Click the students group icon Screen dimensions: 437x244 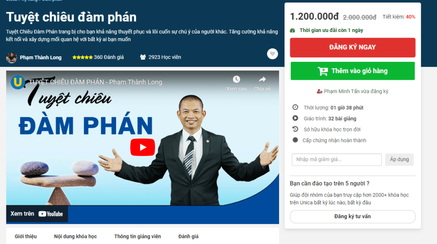coord(143,57)
